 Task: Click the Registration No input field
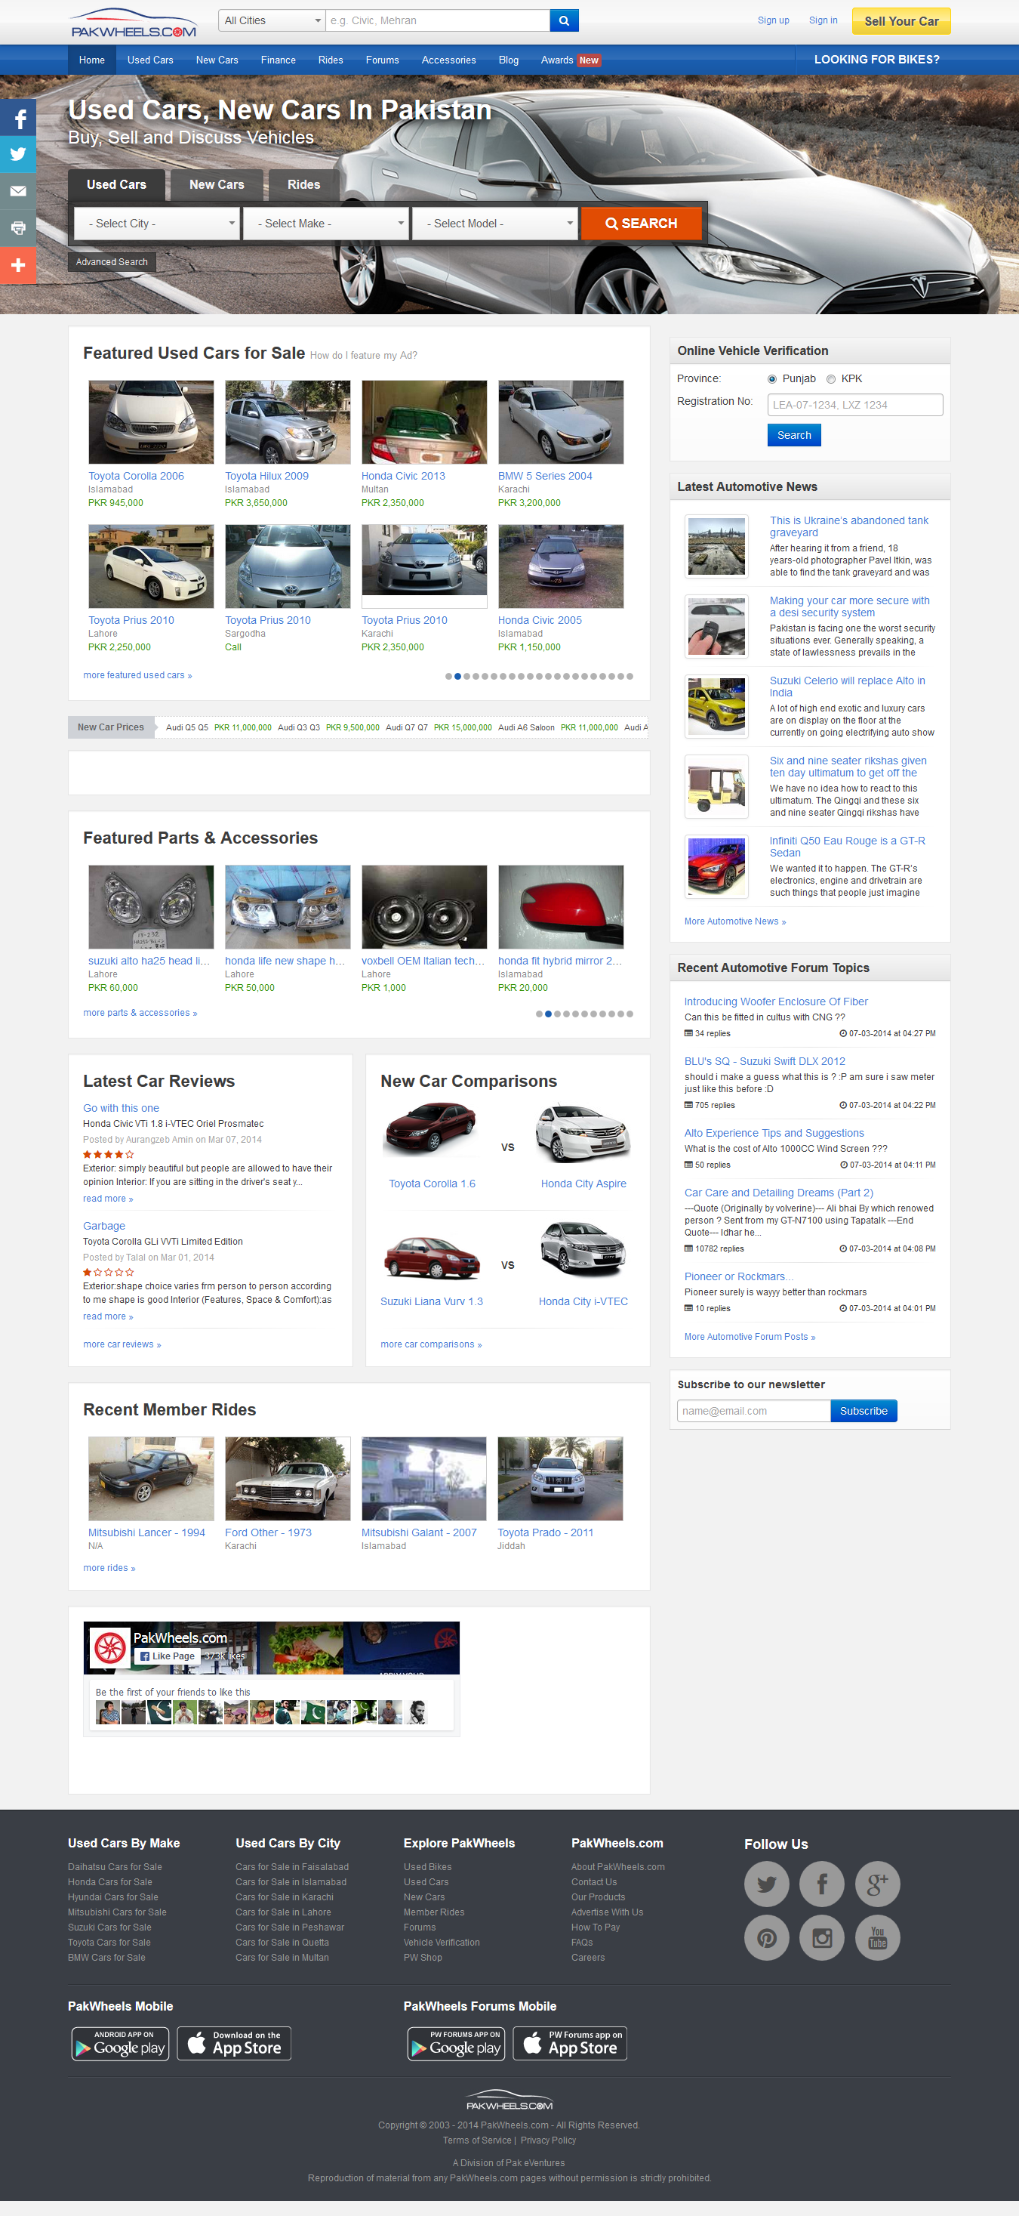(x=854, y=405)
